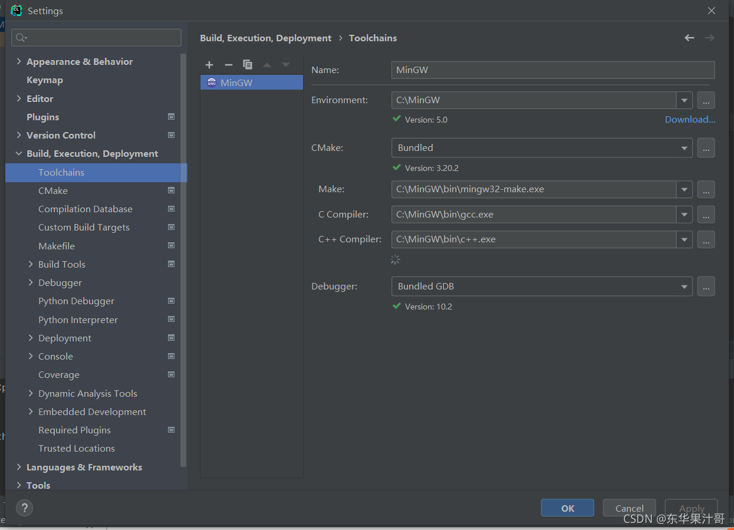Click Build, Execution, Deployment breadcrumb

click(x=265, y=38)
